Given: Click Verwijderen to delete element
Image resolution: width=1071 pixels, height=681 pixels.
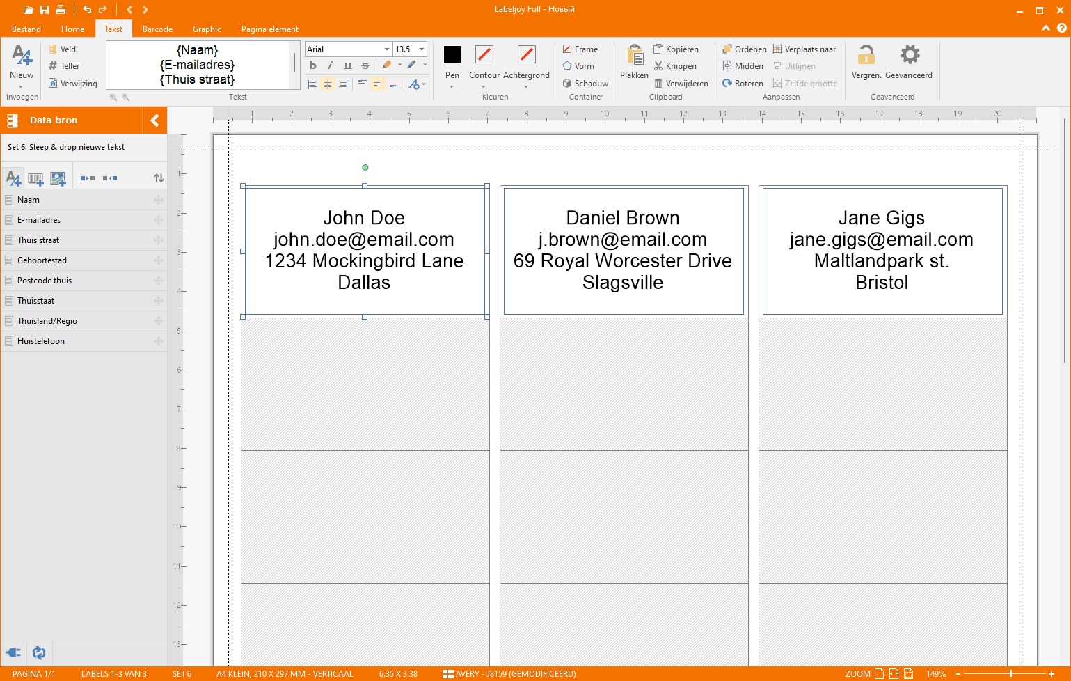Looking at the screenshot, I should coord(681,84).
